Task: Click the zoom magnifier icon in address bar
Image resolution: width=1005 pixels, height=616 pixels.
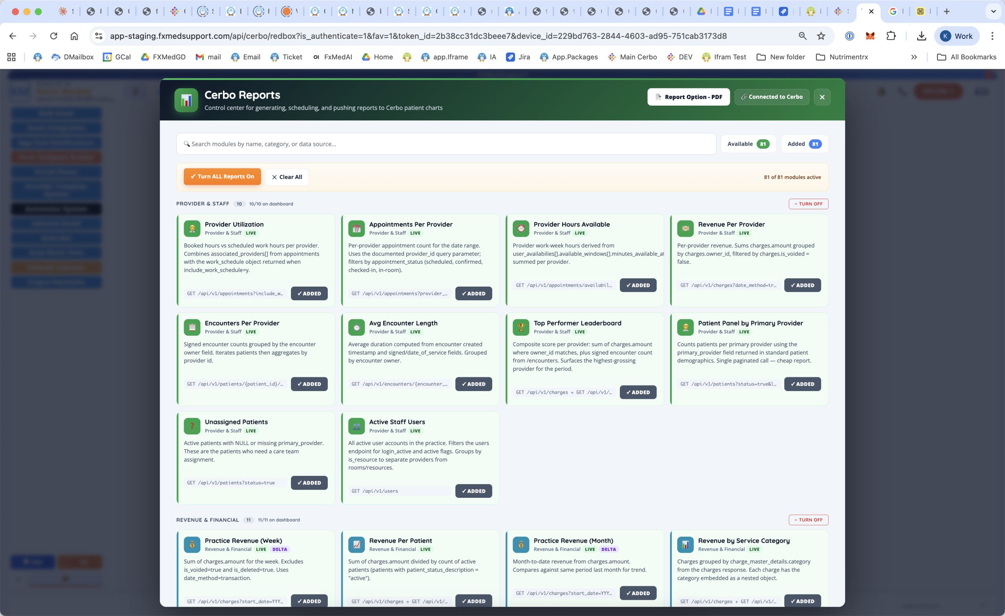Action: pyautogui.click(x=802, y=36)
